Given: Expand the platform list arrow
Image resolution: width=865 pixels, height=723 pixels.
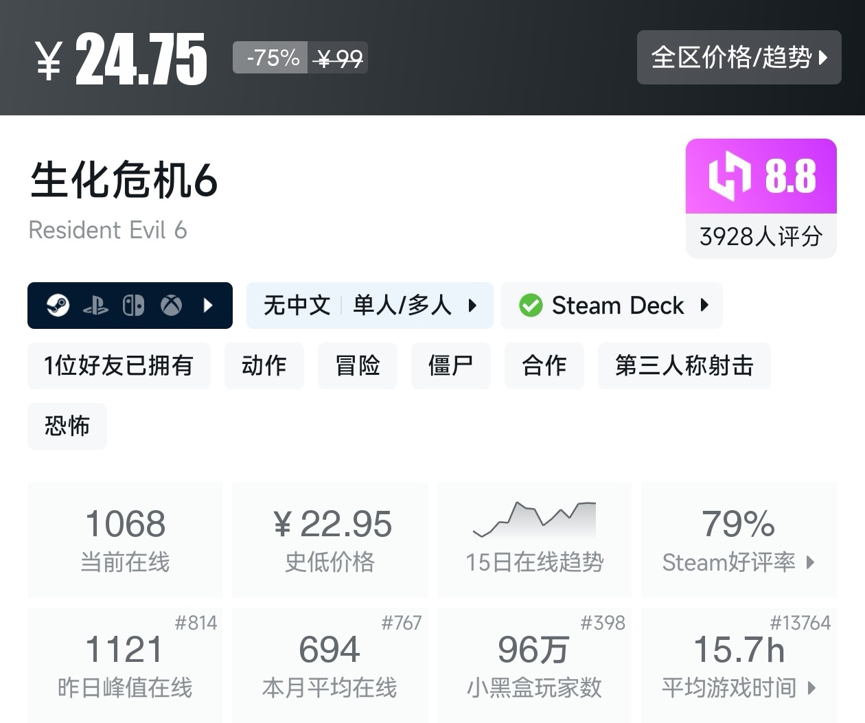Looking at the screenshot, I should (209, 305).
